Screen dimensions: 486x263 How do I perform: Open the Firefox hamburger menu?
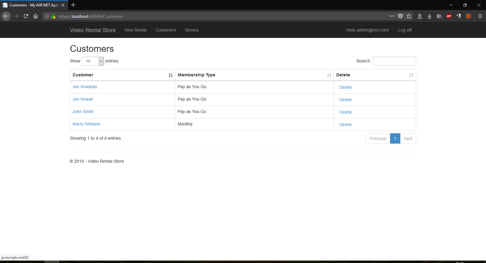click(480, 16)
